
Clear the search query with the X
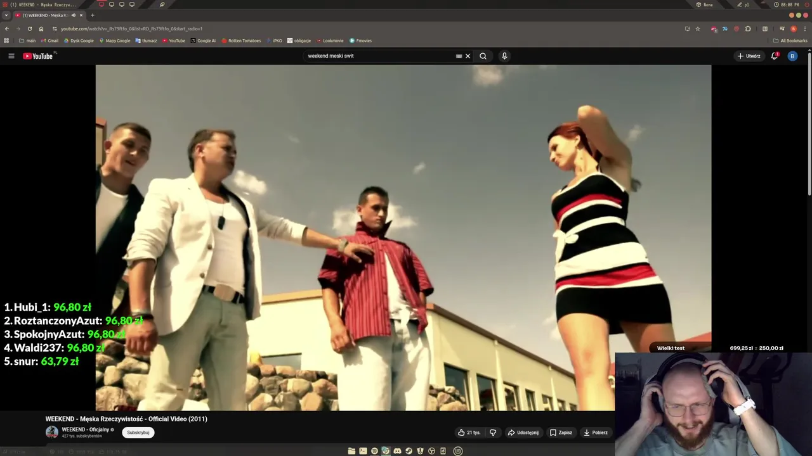468,56
